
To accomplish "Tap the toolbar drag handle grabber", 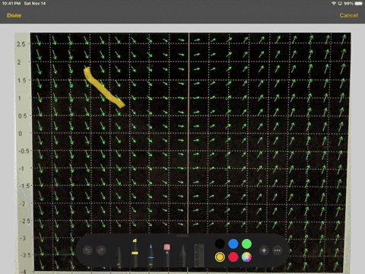I will point(182,236).
